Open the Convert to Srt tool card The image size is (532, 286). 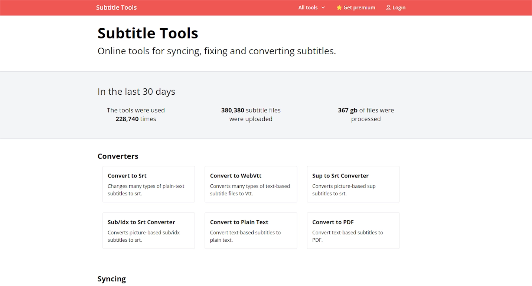click(x=148, y=184)
